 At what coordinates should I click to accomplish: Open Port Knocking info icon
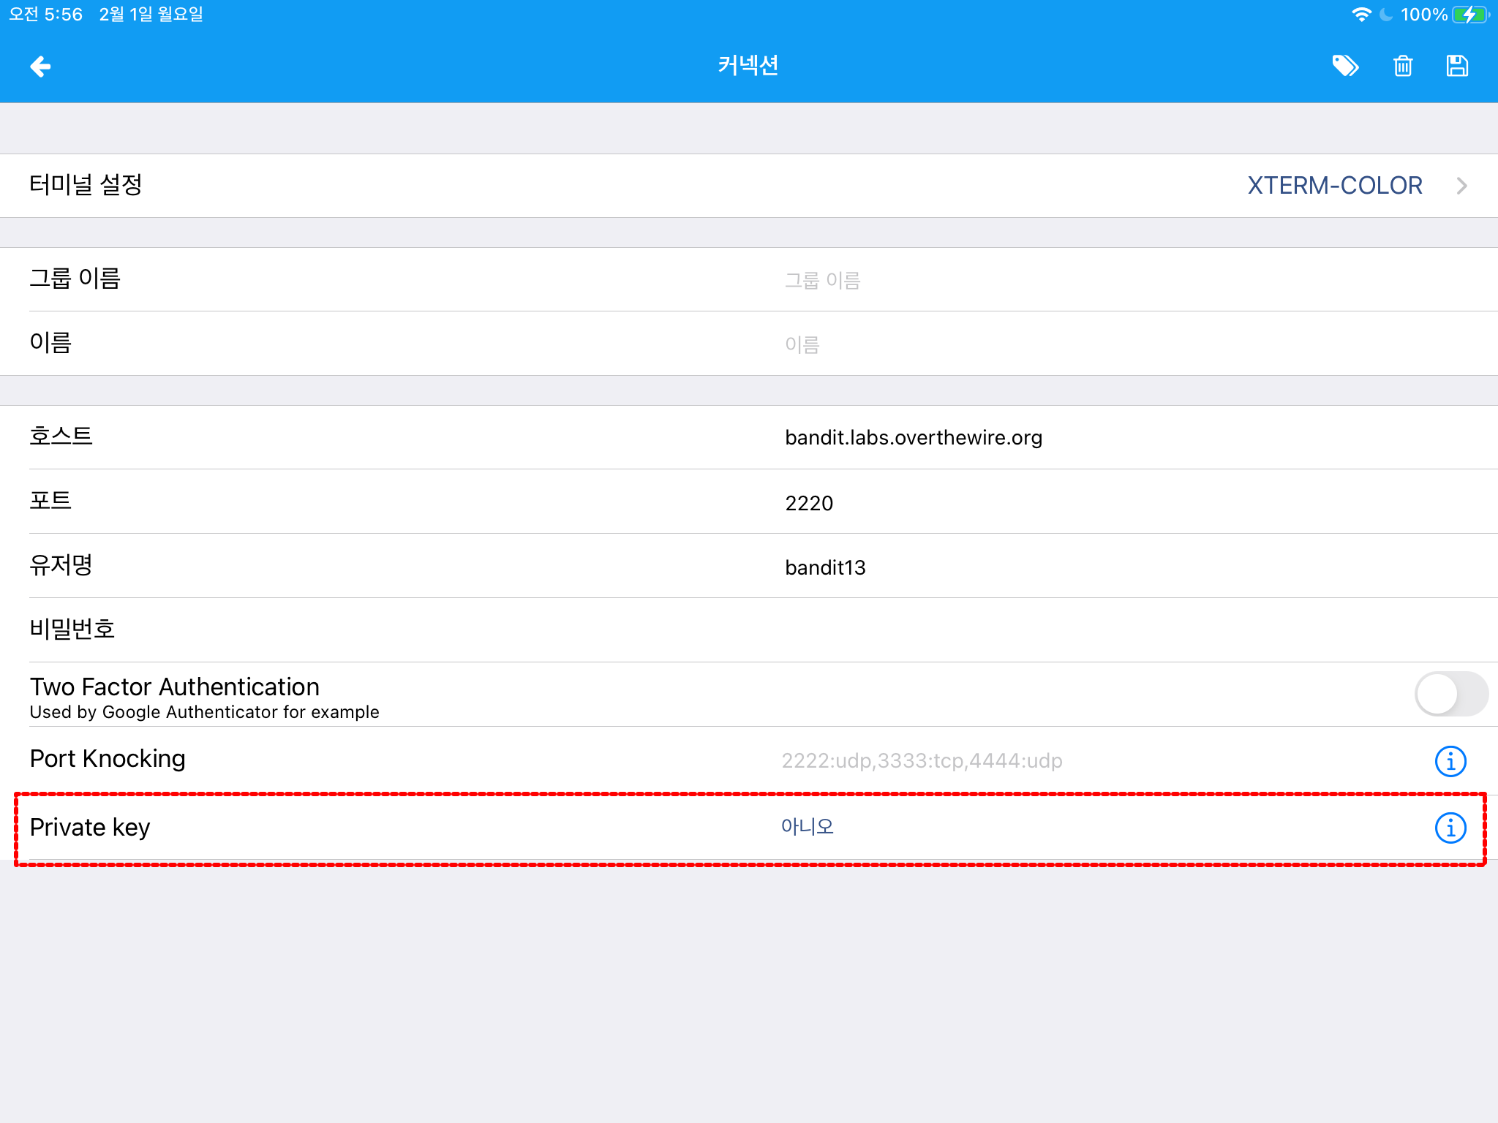(1450, 761)
